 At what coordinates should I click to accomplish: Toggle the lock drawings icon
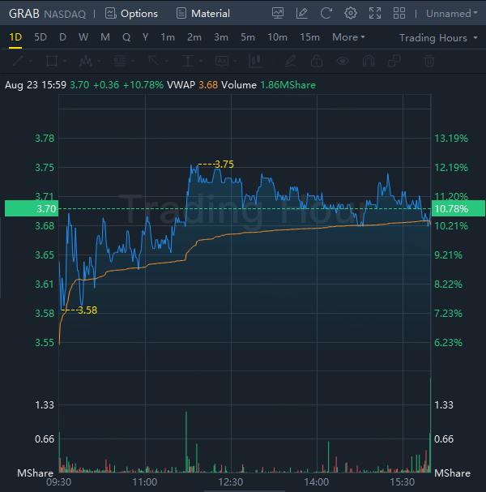pyautogui.click(x=317, y=61)
